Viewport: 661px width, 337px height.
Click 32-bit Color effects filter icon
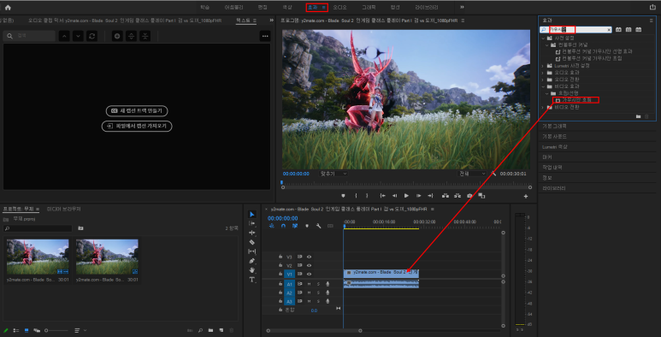point(629,30)
